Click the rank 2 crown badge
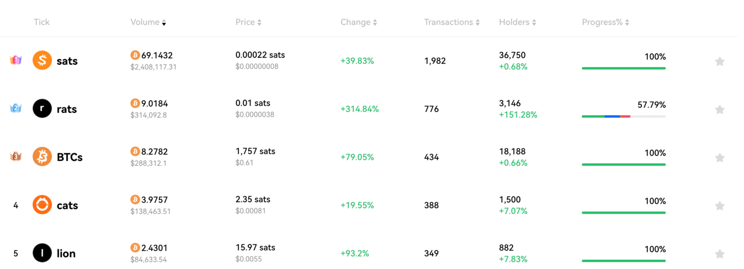Screen dimensions: 744x269 click(x=15, y=108)
